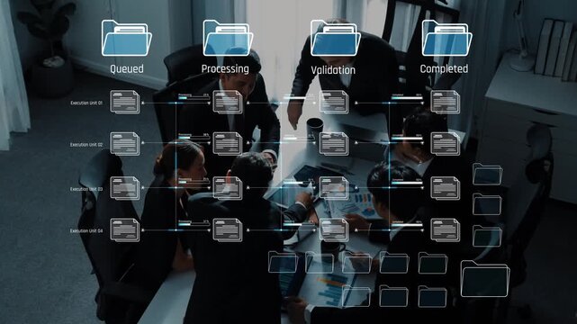Click Execution Unit 04 Completed progress bar
The image size is (577, 324).
tap(407, 225)
